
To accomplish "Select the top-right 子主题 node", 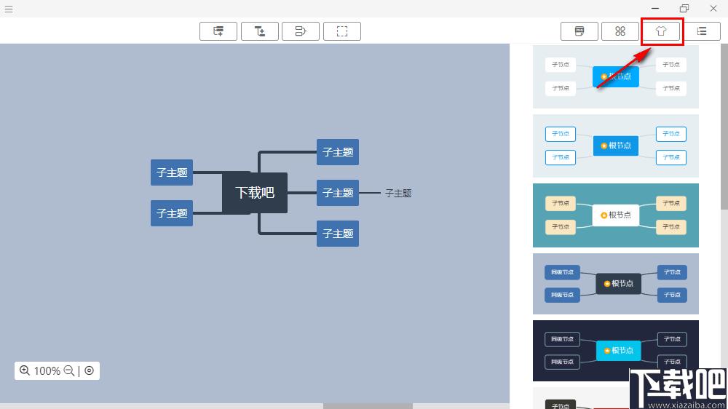I will [x=338, y=152].
